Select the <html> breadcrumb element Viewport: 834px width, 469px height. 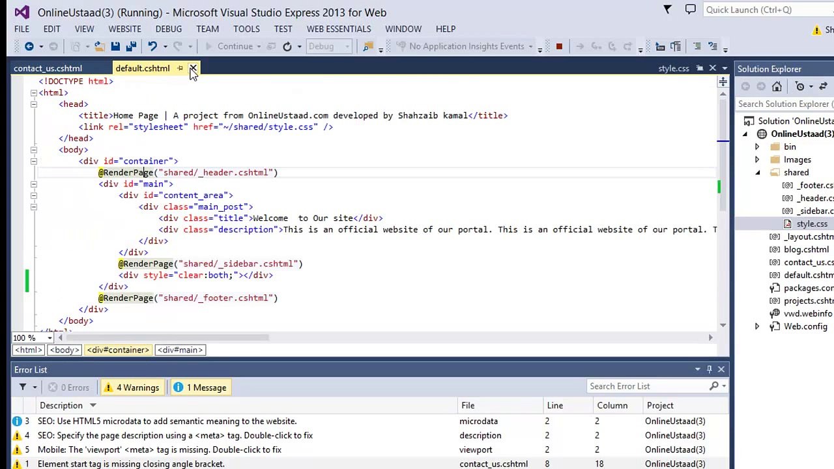pyautogui.click(x=29, y=350)
